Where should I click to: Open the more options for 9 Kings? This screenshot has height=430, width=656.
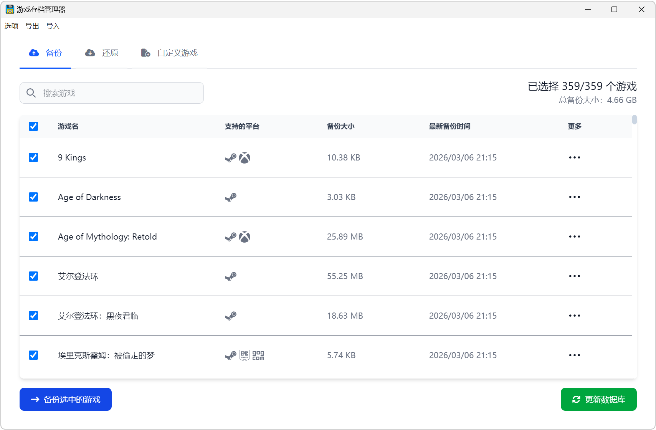tap(575, 157)
